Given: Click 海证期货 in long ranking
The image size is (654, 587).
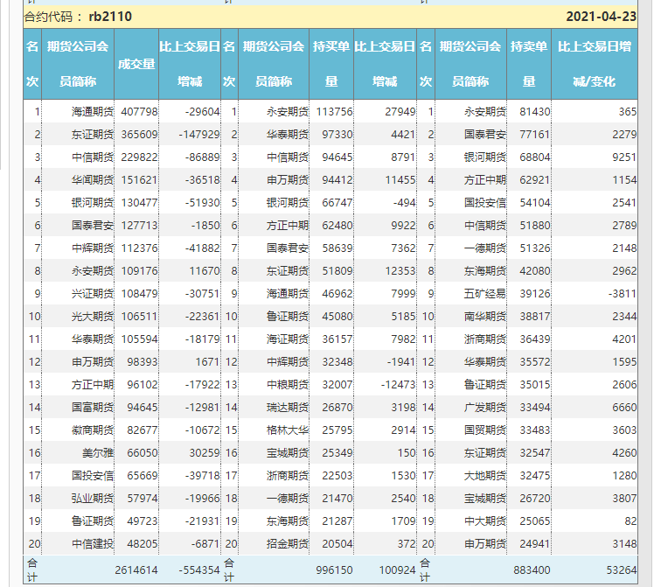Looking at the screenshot, I should pos(288,339).
